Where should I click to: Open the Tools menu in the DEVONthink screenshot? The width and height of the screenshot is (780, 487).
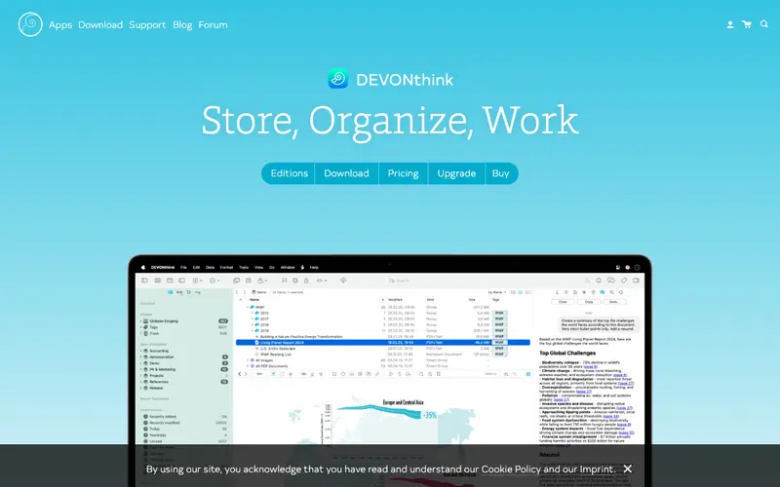[x=244, y=267]
